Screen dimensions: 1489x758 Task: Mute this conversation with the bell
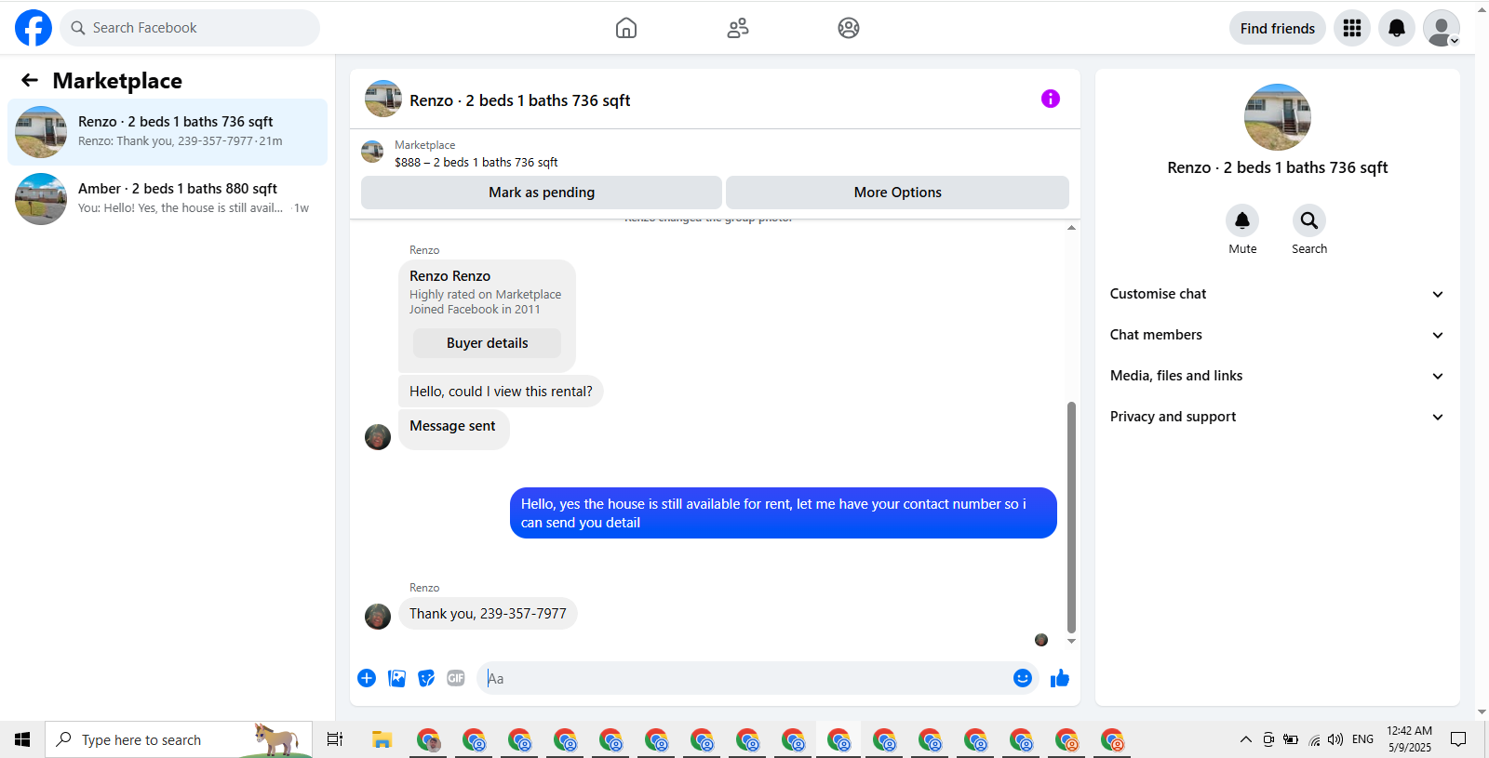pyautogui.click(x=1242, y=220)
